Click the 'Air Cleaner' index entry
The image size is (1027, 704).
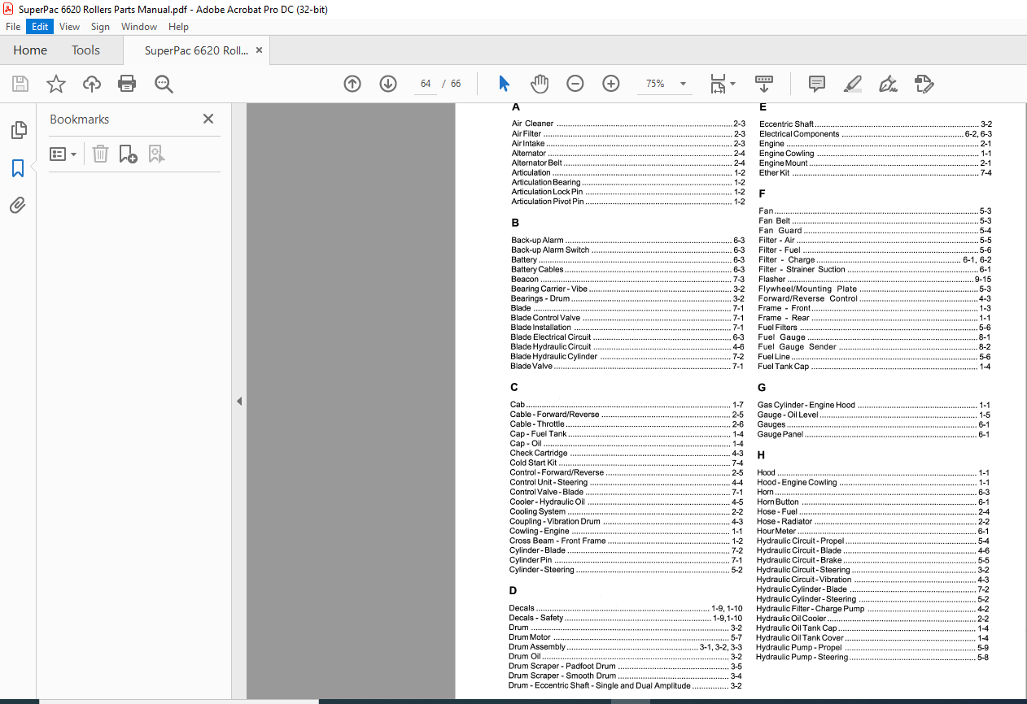628,124
